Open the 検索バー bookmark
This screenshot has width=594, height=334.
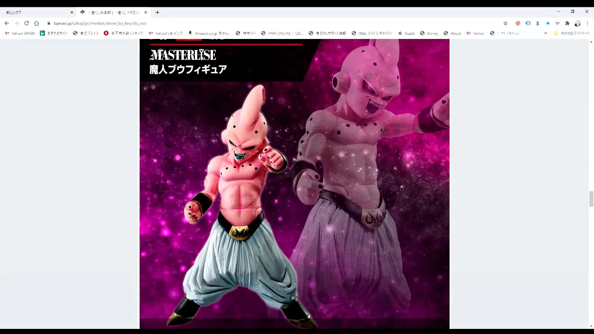pos(245,33)
